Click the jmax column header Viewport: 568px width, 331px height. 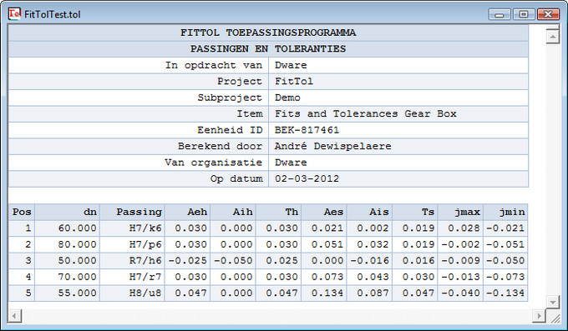pos(460,212)
